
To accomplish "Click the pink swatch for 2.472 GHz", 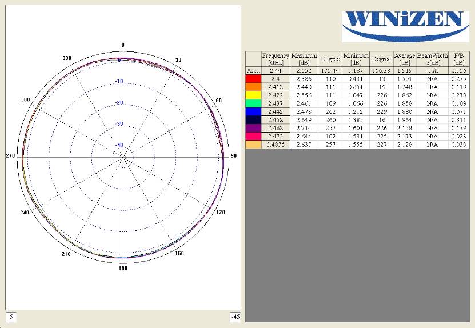I will (x=253, y=137).
